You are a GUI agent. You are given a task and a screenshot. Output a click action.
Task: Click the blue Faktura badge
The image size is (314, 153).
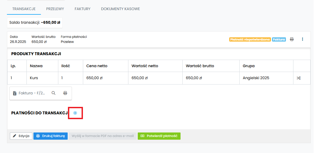tap(279, 39)
